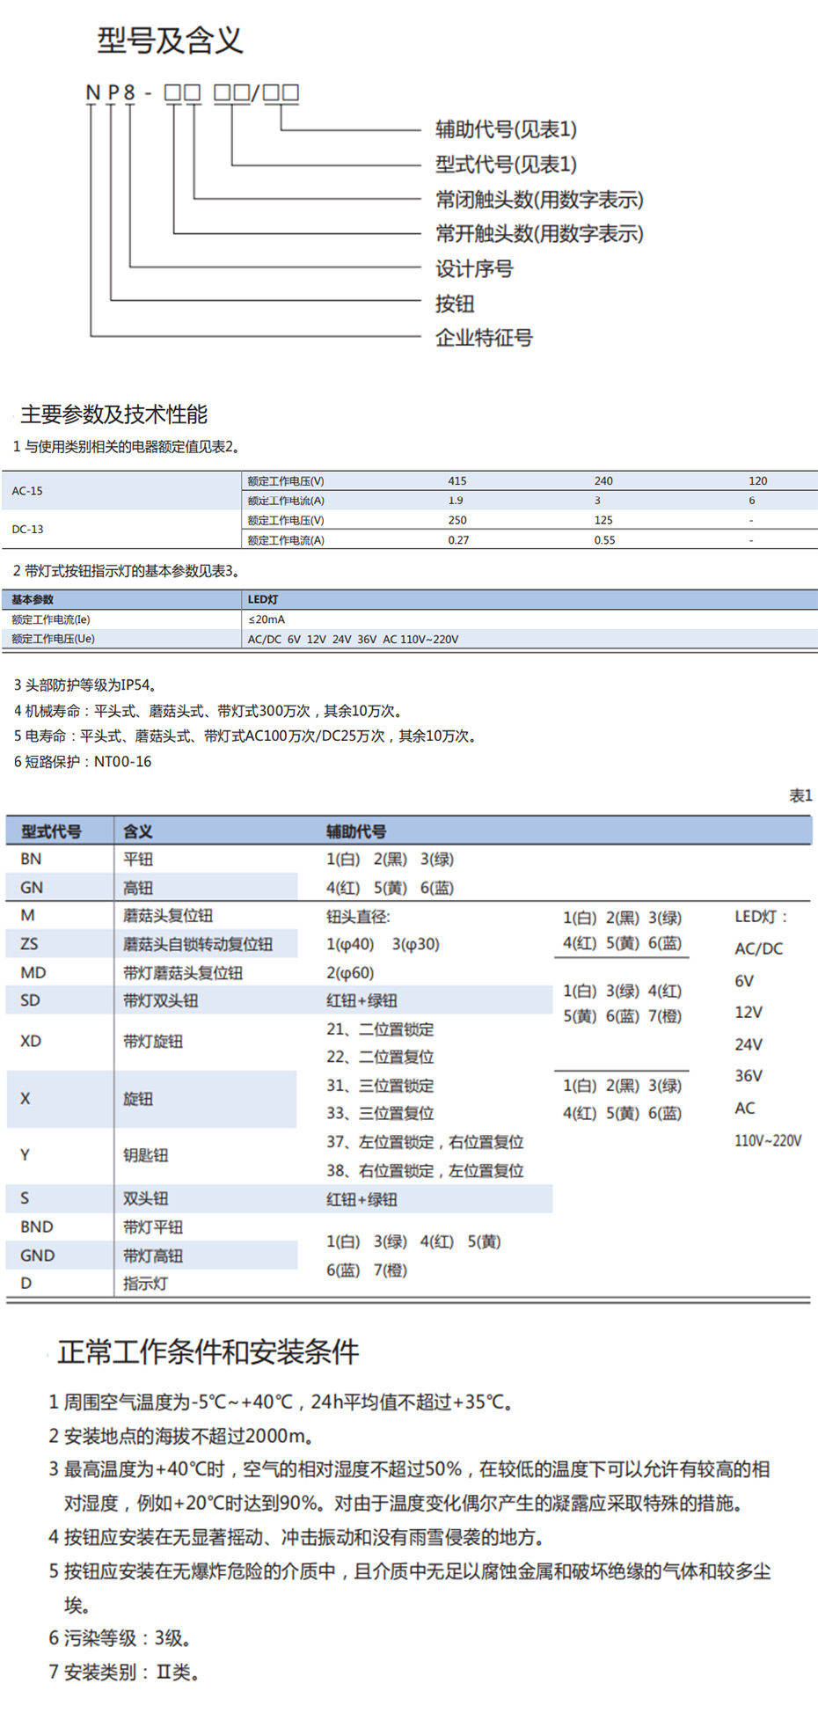This screenshot has width=818, height=1735.
Task: Click the label "常闭触头数(用数字表示)"
Action: click(539, 200)
